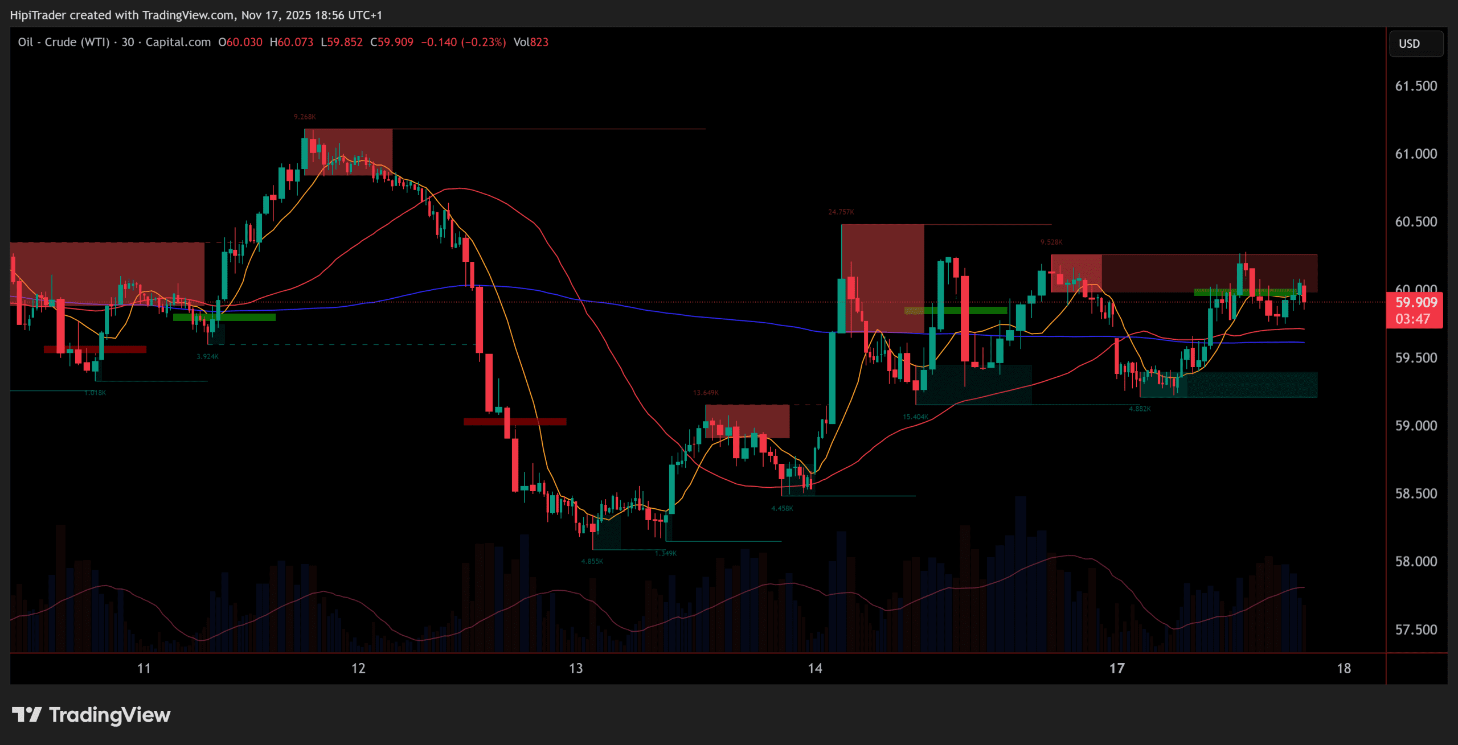The image size is (1458, 745).
Task: Click the 58.000 price axis label
Action: pyautogui.click(x=1416, y=562)
